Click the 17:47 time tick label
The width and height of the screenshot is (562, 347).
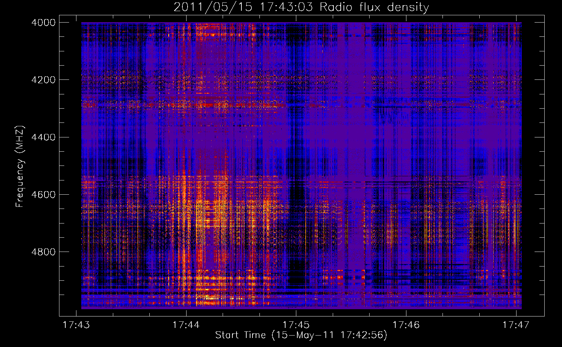pyautogui.click(x=516, y=325)
